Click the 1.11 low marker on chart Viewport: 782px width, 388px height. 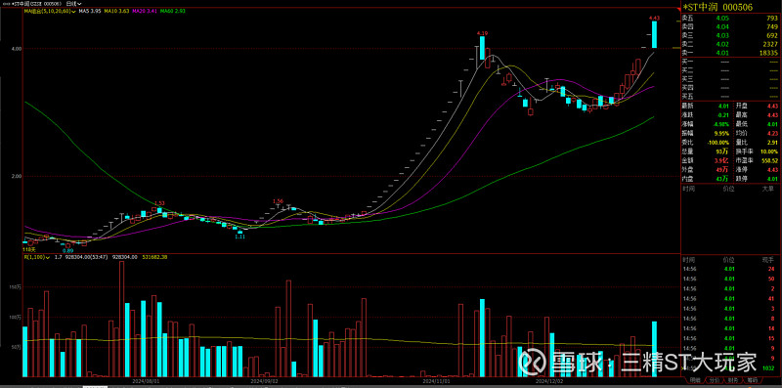coord(239,237)
